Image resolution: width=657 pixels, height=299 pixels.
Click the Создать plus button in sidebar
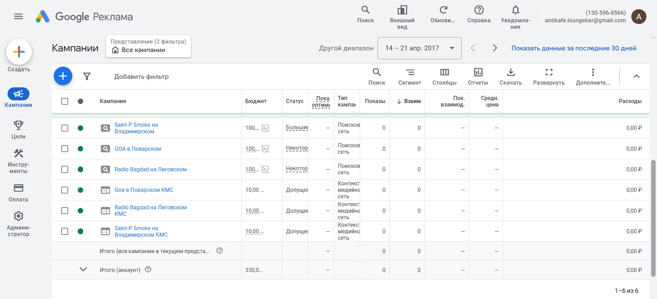(x=19, y=52)
